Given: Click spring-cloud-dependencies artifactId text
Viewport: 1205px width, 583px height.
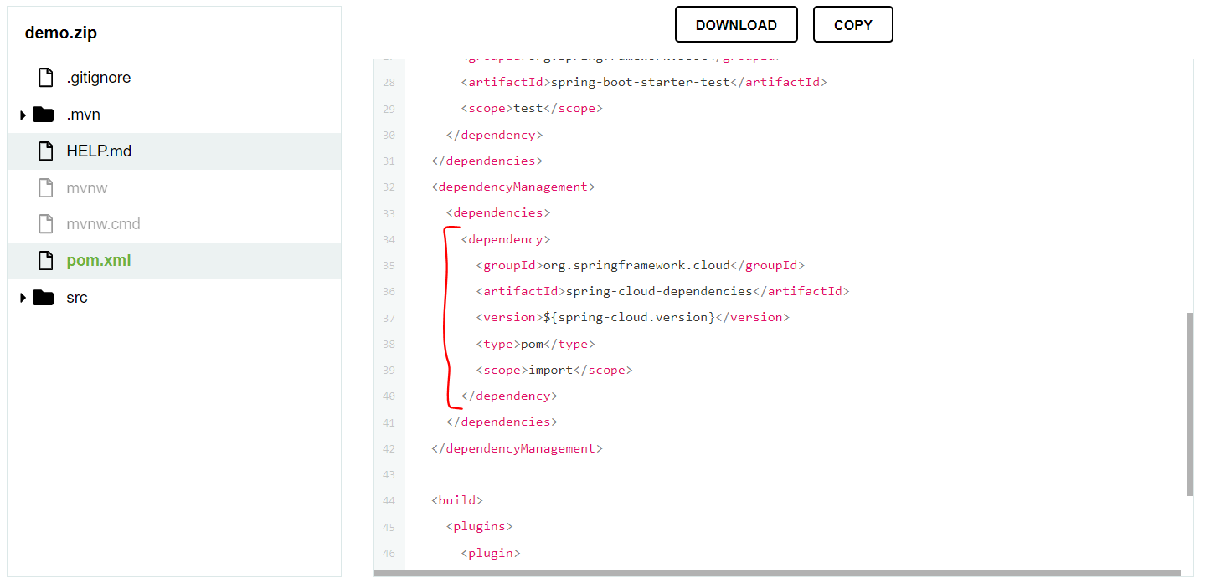Looking at the screenshot, I should pos(659,291).
